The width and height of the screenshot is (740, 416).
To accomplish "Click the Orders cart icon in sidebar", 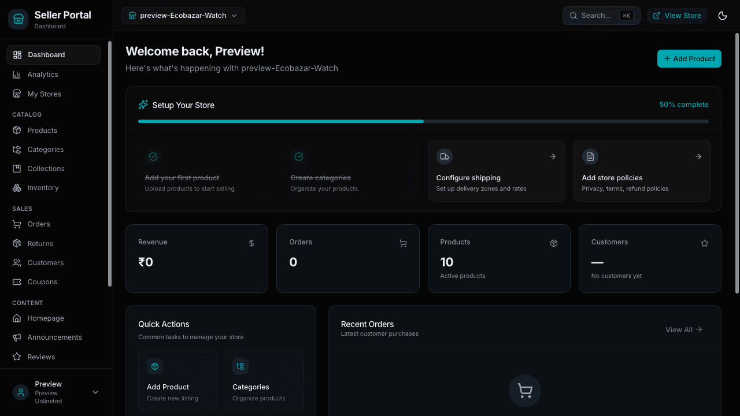I will click(x=17, y=224).
